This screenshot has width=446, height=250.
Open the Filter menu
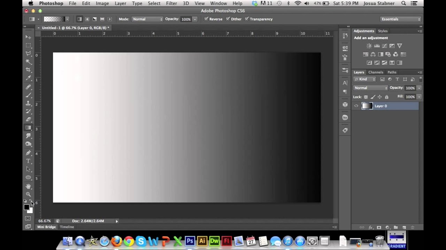(x=171, y=3)
